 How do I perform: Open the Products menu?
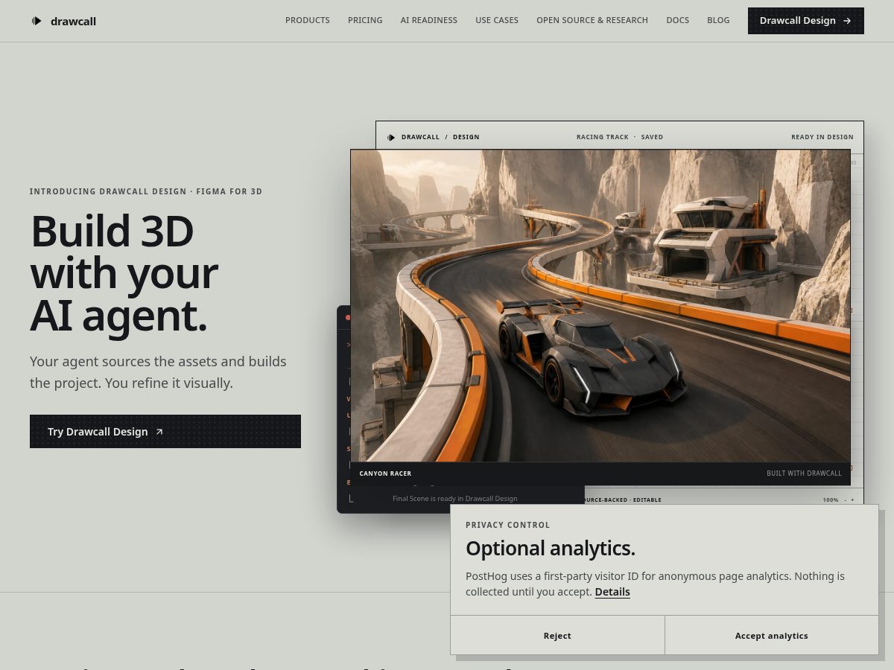308,20
